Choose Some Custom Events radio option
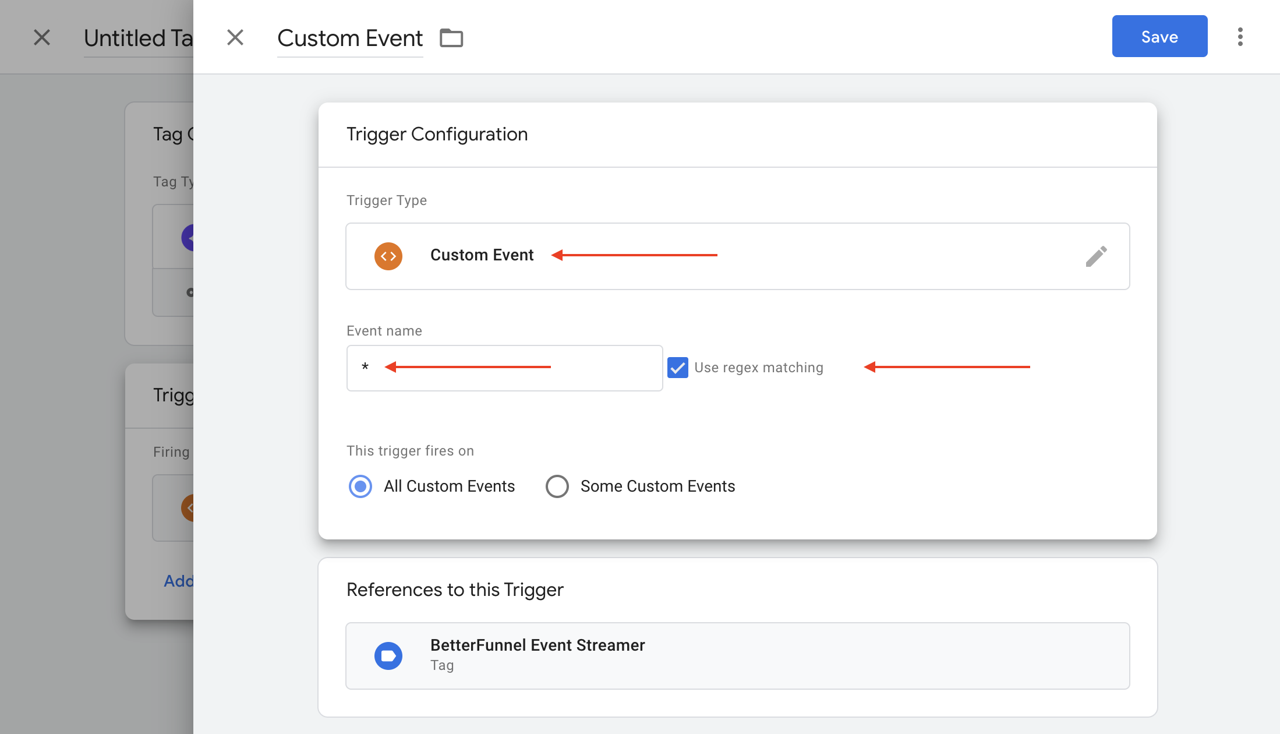Viewport: 1280px width, 734px height. [557, 486]
